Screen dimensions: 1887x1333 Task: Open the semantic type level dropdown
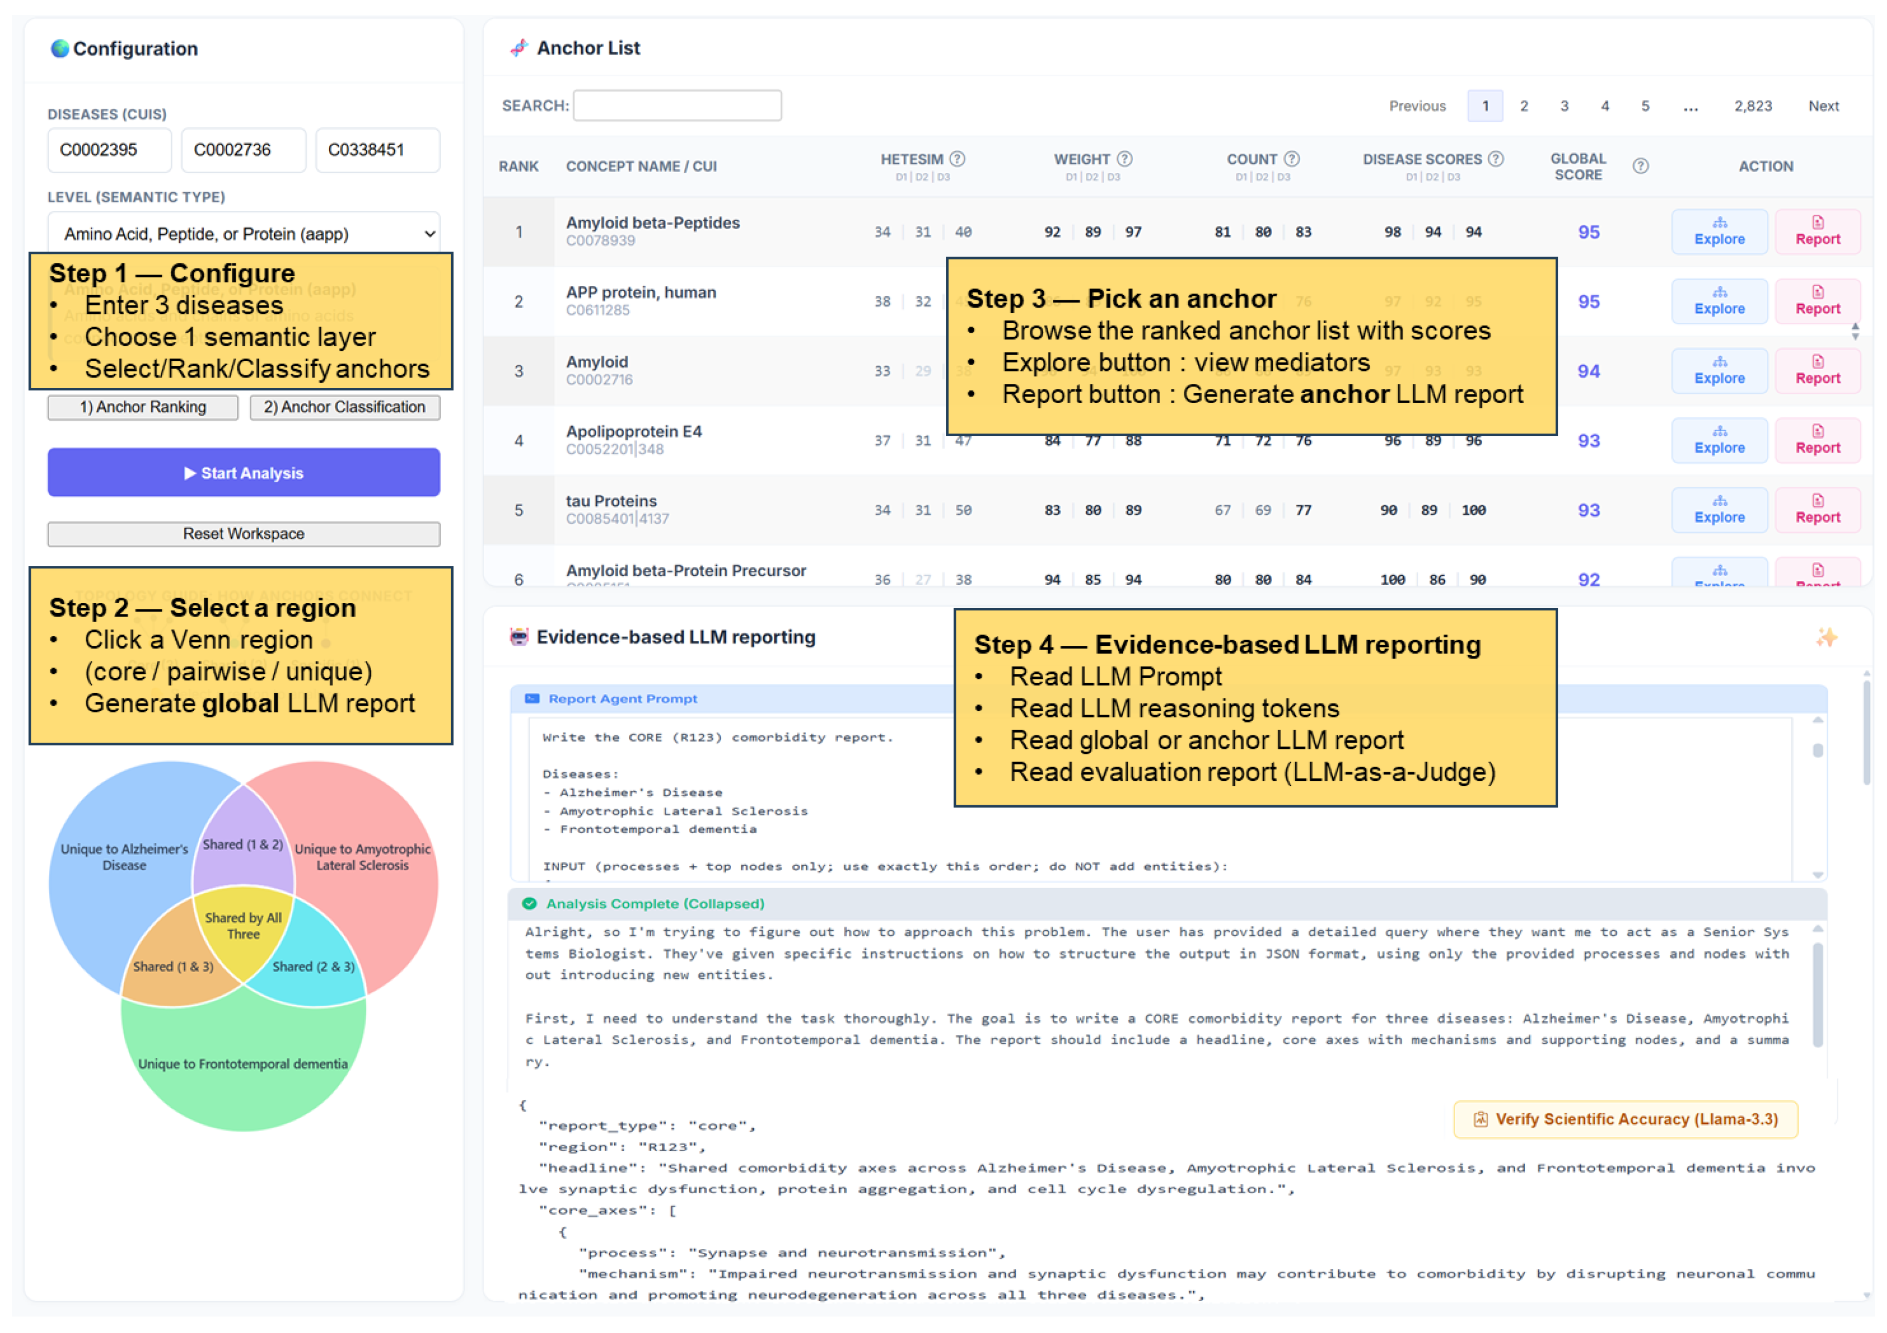pos(244,233)
